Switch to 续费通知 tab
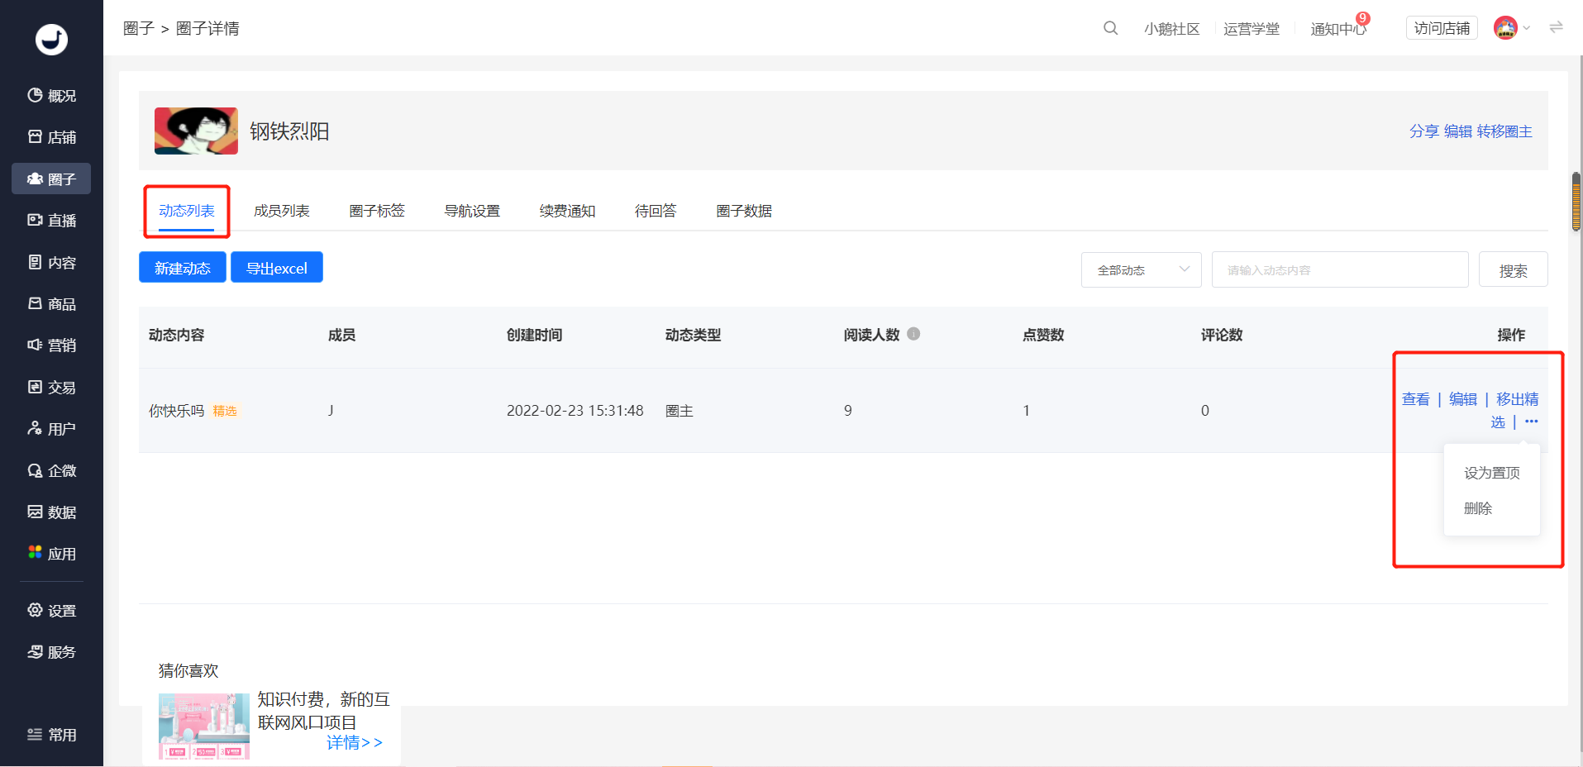This screenshot has height=767, width=1583. (x=567, y=211)
